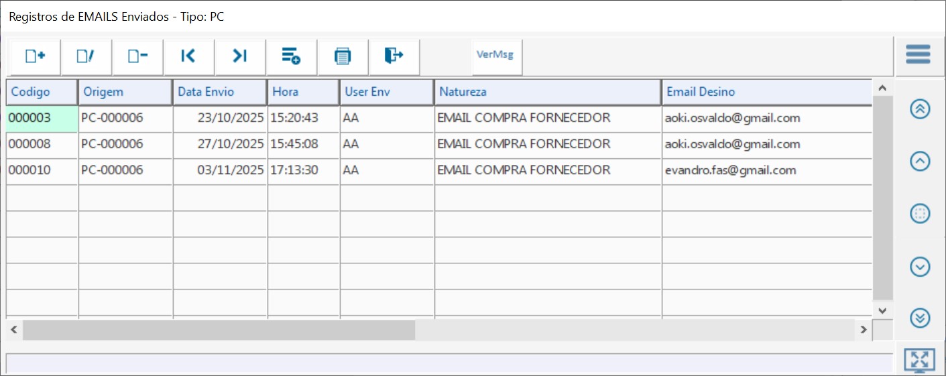
Task: Click the exit door icon
Action: [x=394, y=57]
